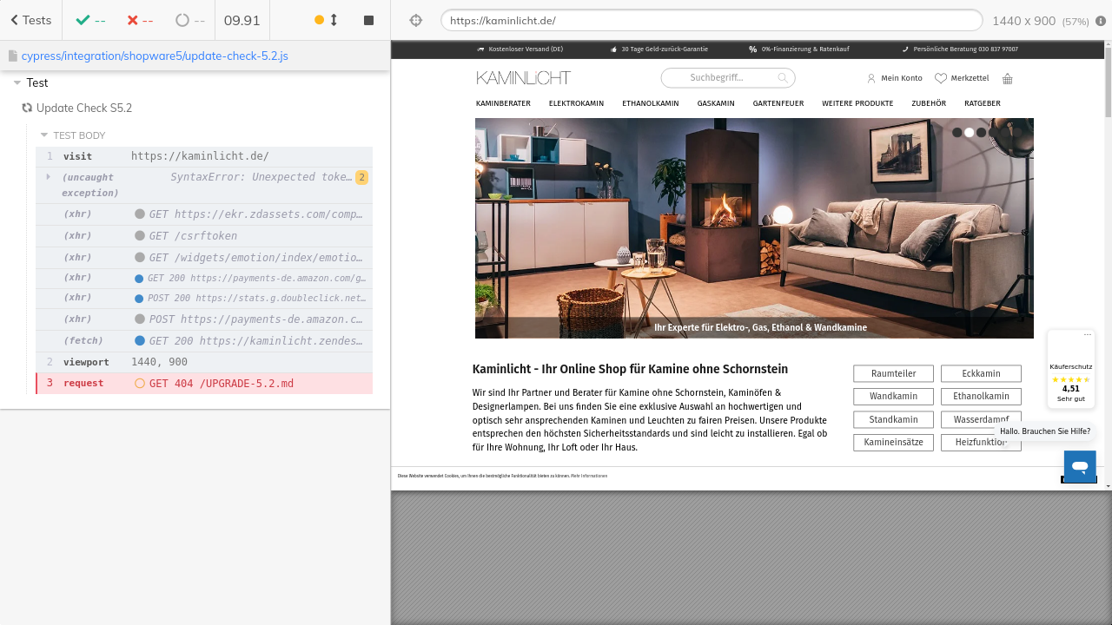Click the Raumteiler category button

point(893,373)
